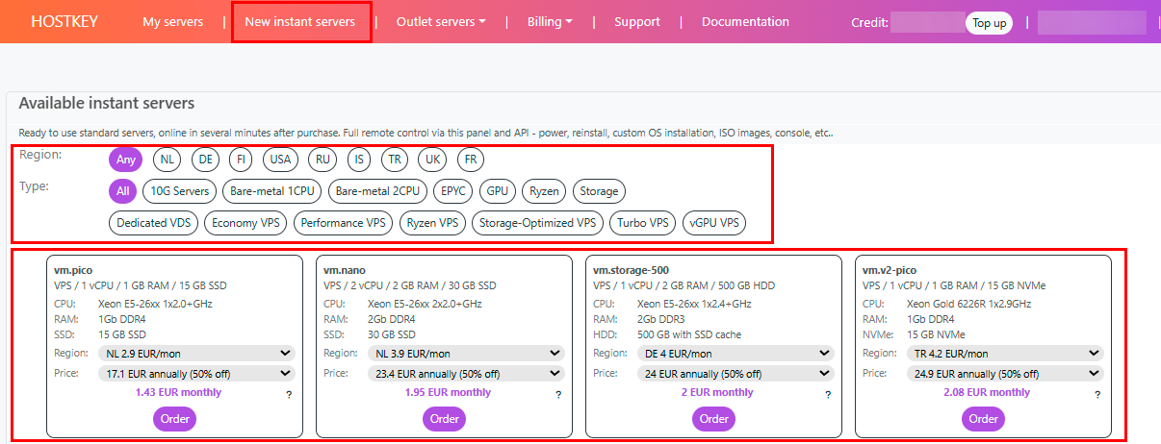Go to New instant servers
This screenshot has width=1161, height=444.
pyautogui.click(x=300, y=21)
